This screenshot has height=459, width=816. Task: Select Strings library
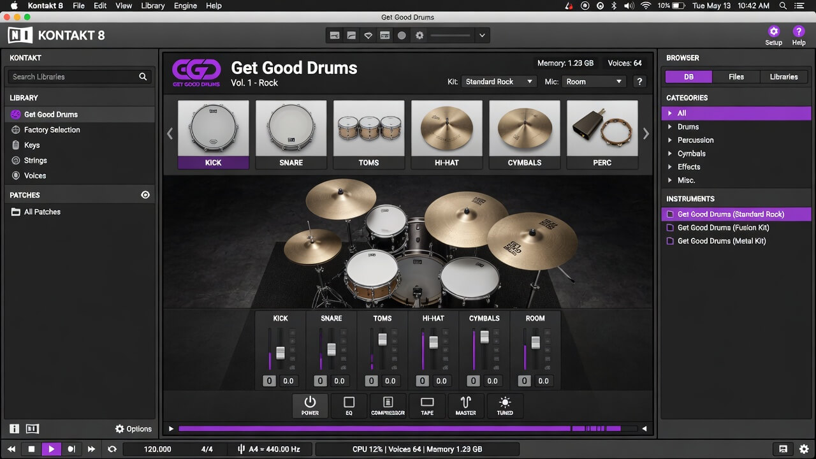tap(80, 161)
